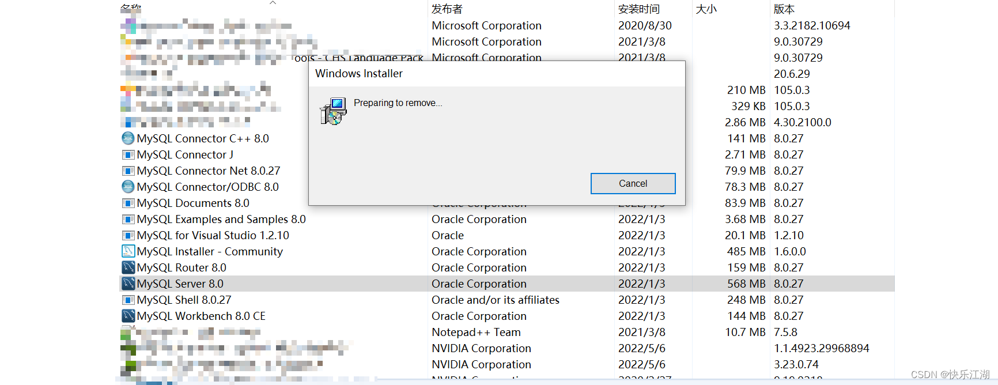Viewport: 998px width, 385px height.
Task: Click the Oracle and/or its affiliates publisher
Action: point(496,300)
